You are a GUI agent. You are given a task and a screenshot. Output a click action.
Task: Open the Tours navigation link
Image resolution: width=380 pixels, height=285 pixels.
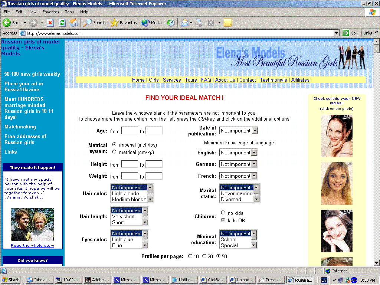(x=191, y=80)
